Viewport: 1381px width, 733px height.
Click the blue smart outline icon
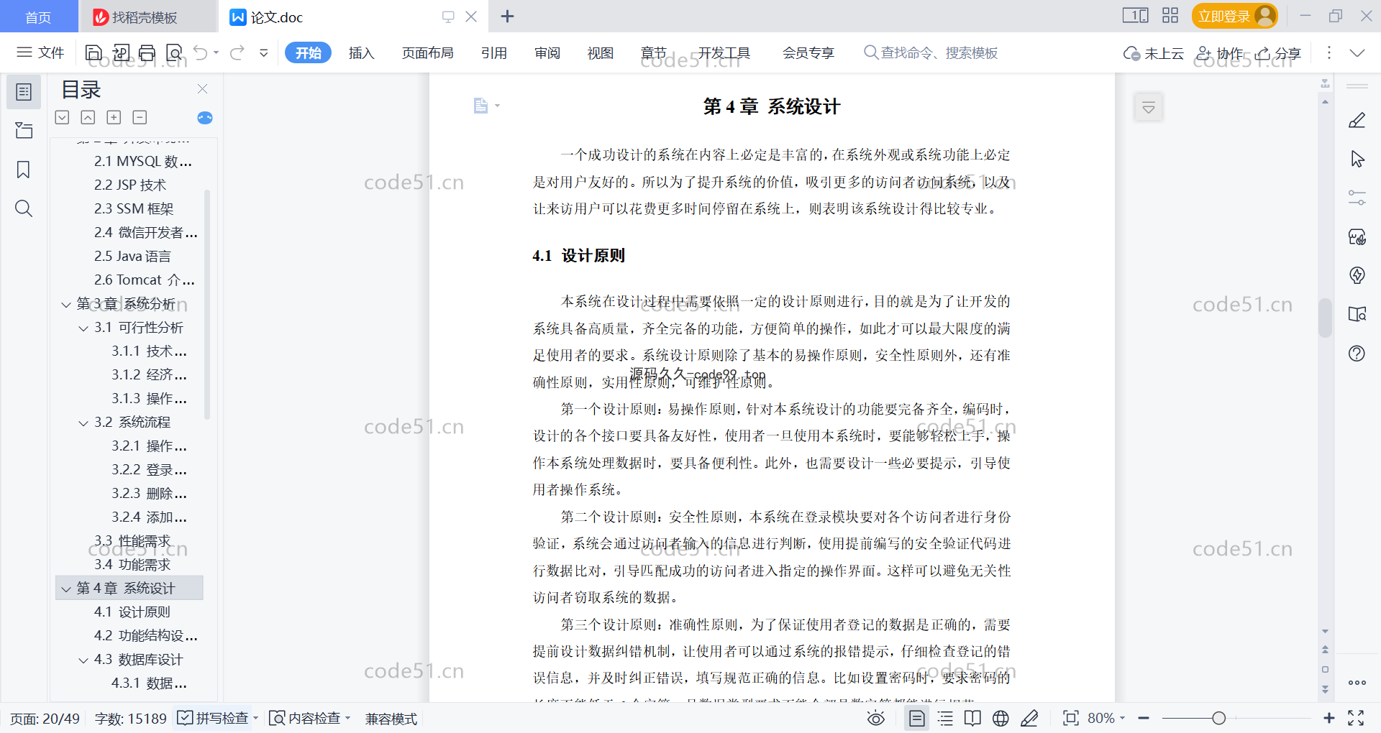coord(205,118)
